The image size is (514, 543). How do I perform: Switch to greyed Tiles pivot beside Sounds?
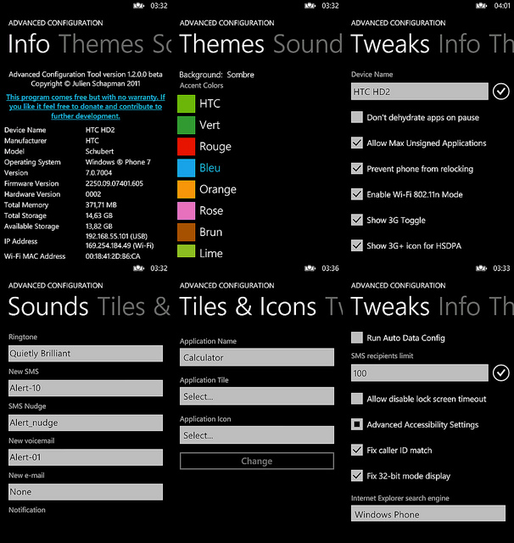(x=127, y=306)
